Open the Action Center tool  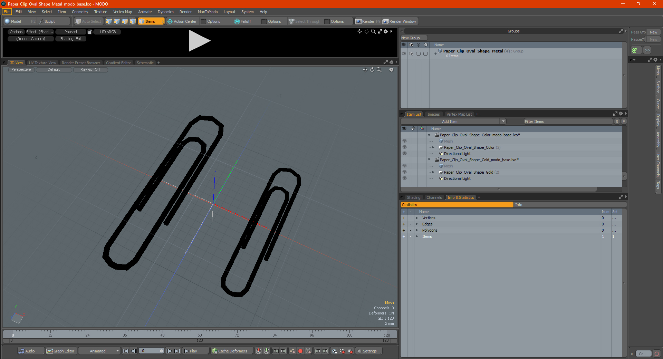pos(182,21)
